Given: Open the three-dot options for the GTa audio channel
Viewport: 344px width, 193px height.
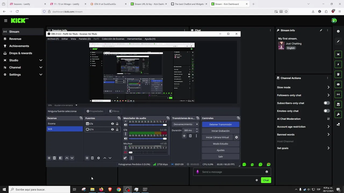Looking at the screenshot, I should click(125, 134).
